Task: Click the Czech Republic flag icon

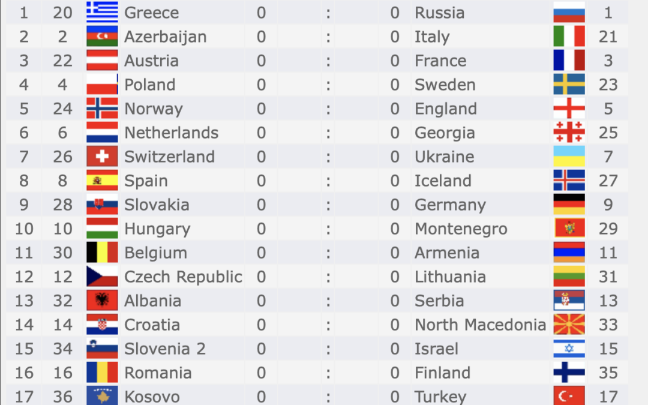Action: (102, 277)
